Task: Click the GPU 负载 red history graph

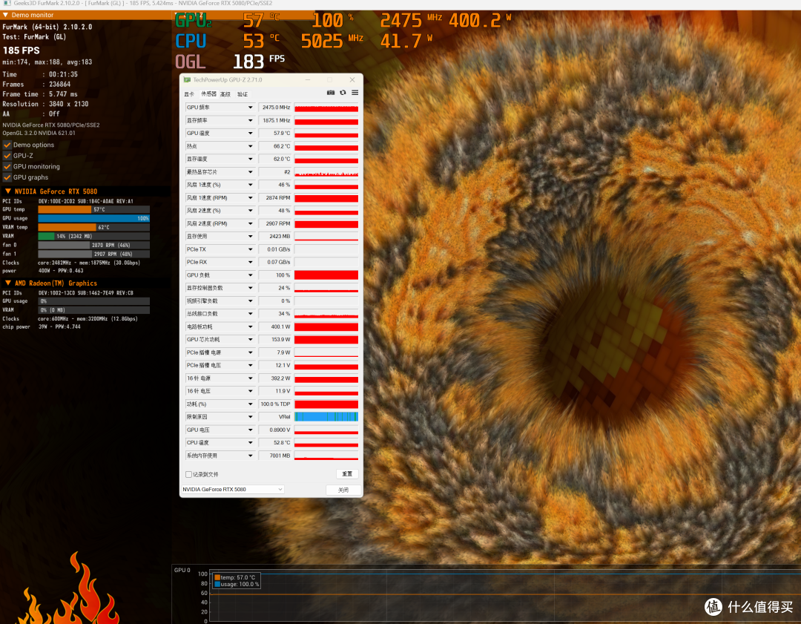Action: click(326, 275)
